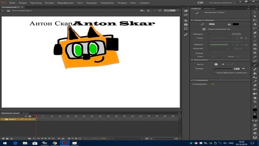Select the Pen tool
The image size is (259, 146).
point(255,32)
